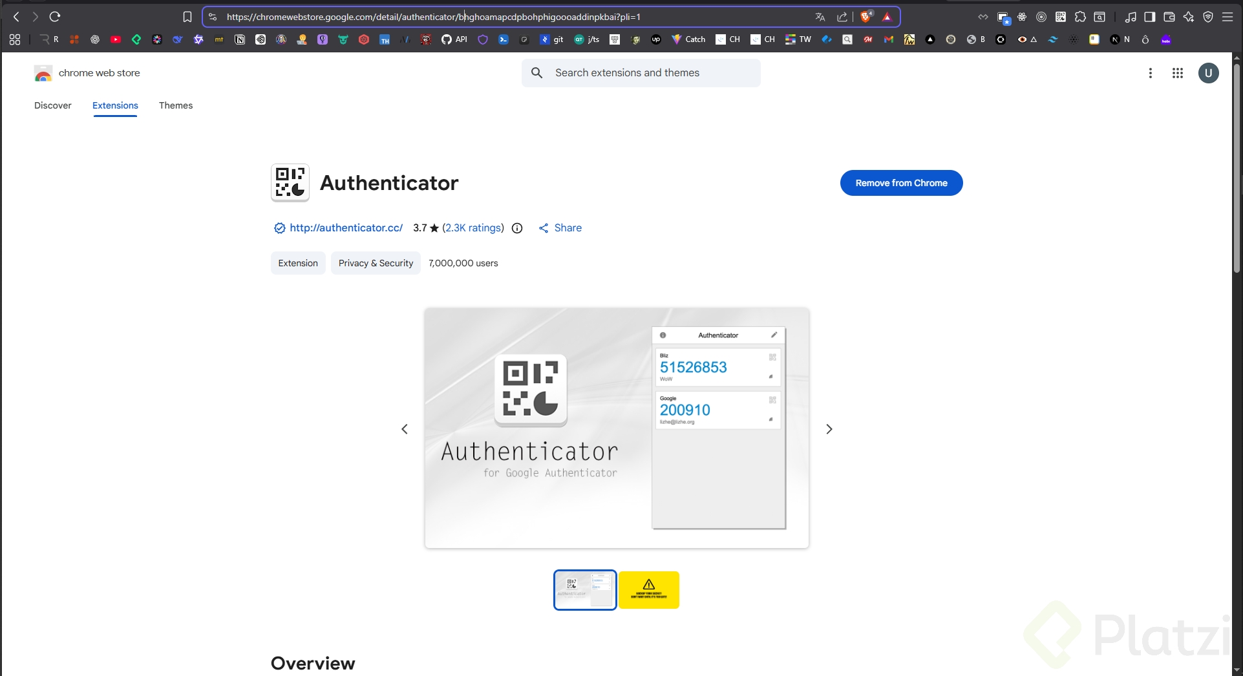The image size is (1243, 676).
Task: Open the three-dot more options menu
Action: tap(1151, 73)
